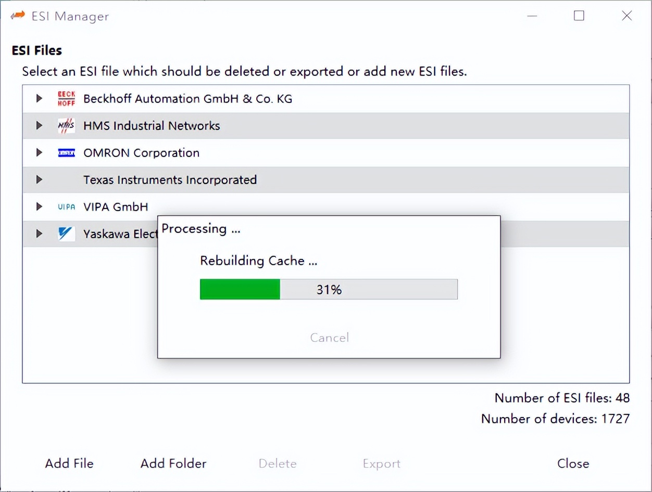Maximize the ESI Manager window
Viewport: 652px width, 492px height.
[579, 16]
